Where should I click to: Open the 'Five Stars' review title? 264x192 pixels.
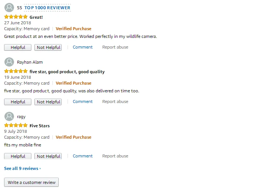40,126
